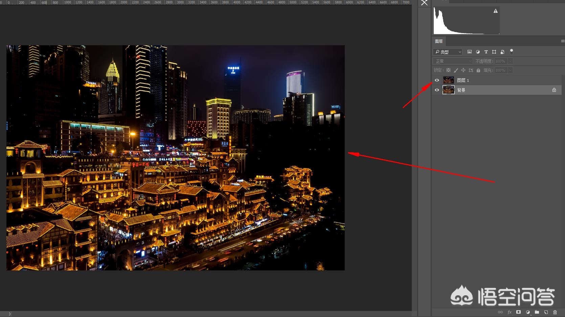Open the blend mode dropdown

point(453,61)
